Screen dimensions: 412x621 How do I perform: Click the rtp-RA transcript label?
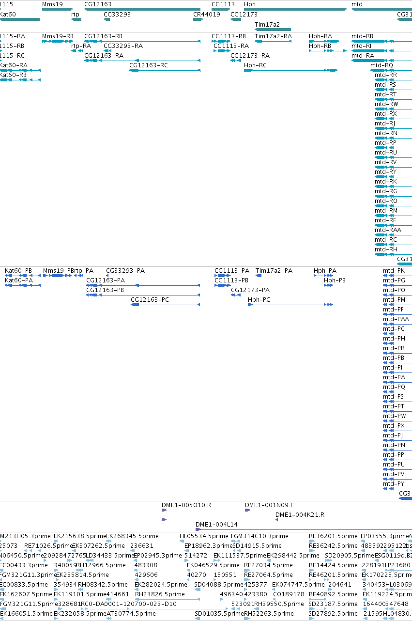(x=81, y=46)
